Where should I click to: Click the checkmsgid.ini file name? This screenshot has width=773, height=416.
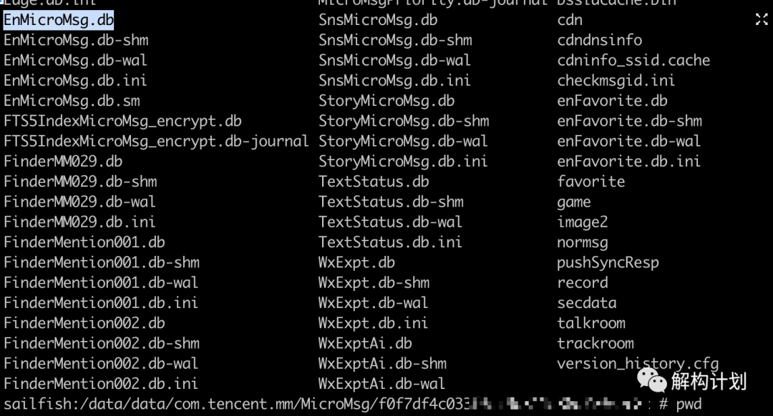(616, 81)
